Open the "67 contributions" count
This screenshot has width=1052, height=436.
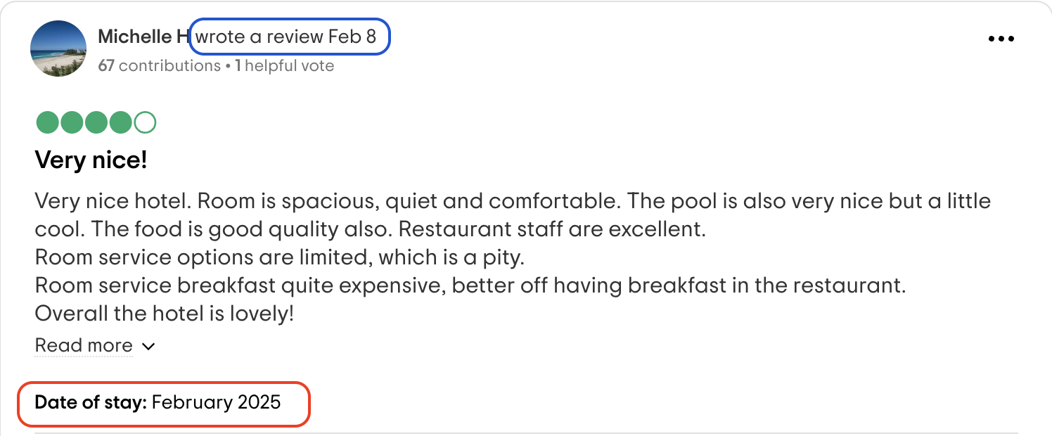[x=160, y=66]
